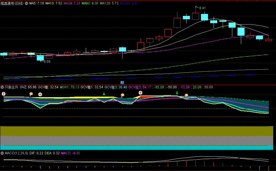Click the cyan colored band in indicator panel

(137, 148)
